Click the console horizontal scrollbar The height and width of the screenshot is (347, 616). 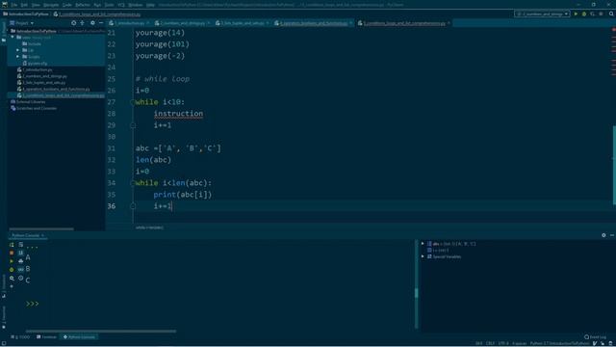pos(100,332)
